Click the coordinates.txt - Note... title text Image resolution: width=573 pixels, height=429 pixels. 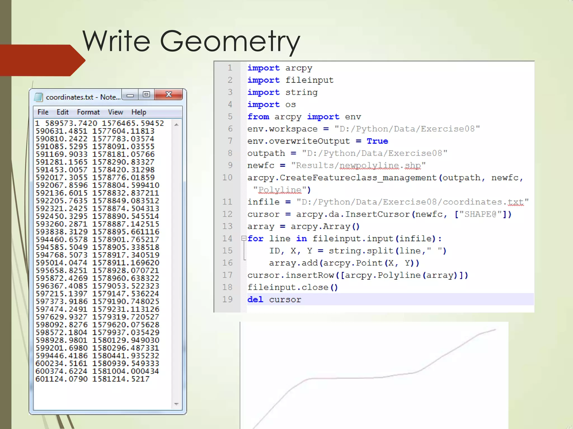pyautogui.click(x=83, y=97)
